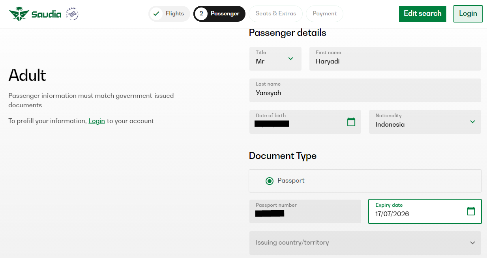The image size is (487, 258).
Task: Click the Saudia logo
Action: point(35,15)
